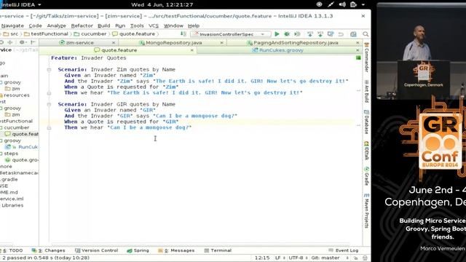The height and width of the screenshot is (262, 466).
Task: Click cucumber breadcrumb in navigation bar
Action: pyautogui.click(x=90, y=34)
